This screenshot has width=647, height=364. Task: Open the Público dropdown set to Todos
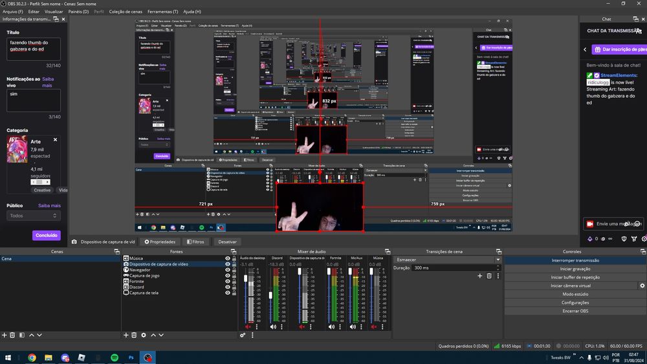[x=34, y=216]
